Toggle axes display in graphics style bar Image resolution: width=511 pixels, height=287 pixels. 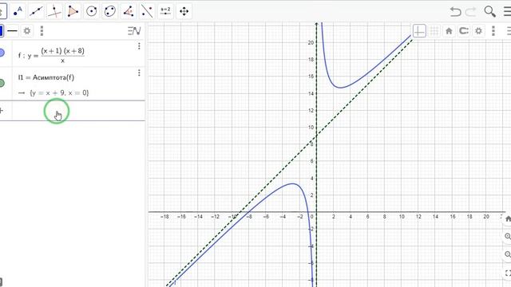(419, 31)
